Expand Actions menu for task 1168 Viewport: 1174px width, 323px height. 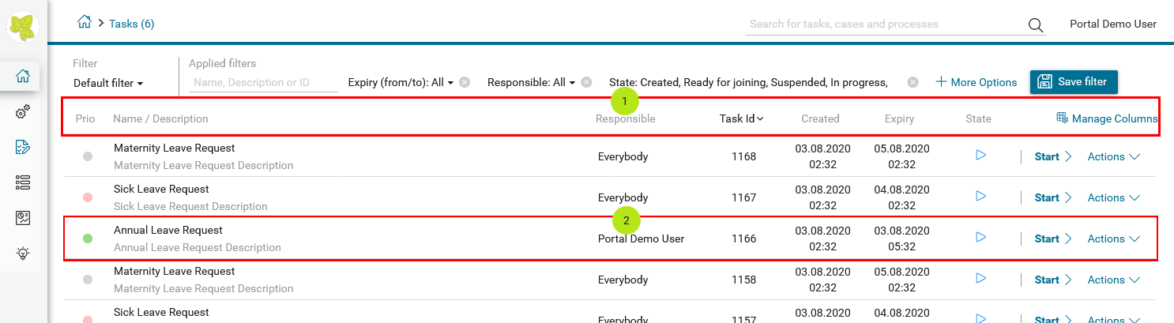pyautogui.click(x=1114, y=156)
